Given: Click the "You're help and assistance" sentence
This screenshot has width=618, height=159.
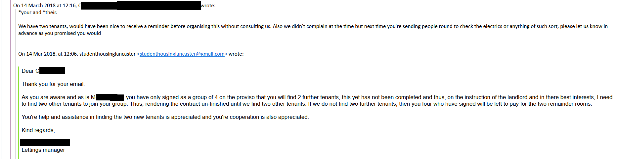Looking at the screenshot, I should [x=165, y=117].
